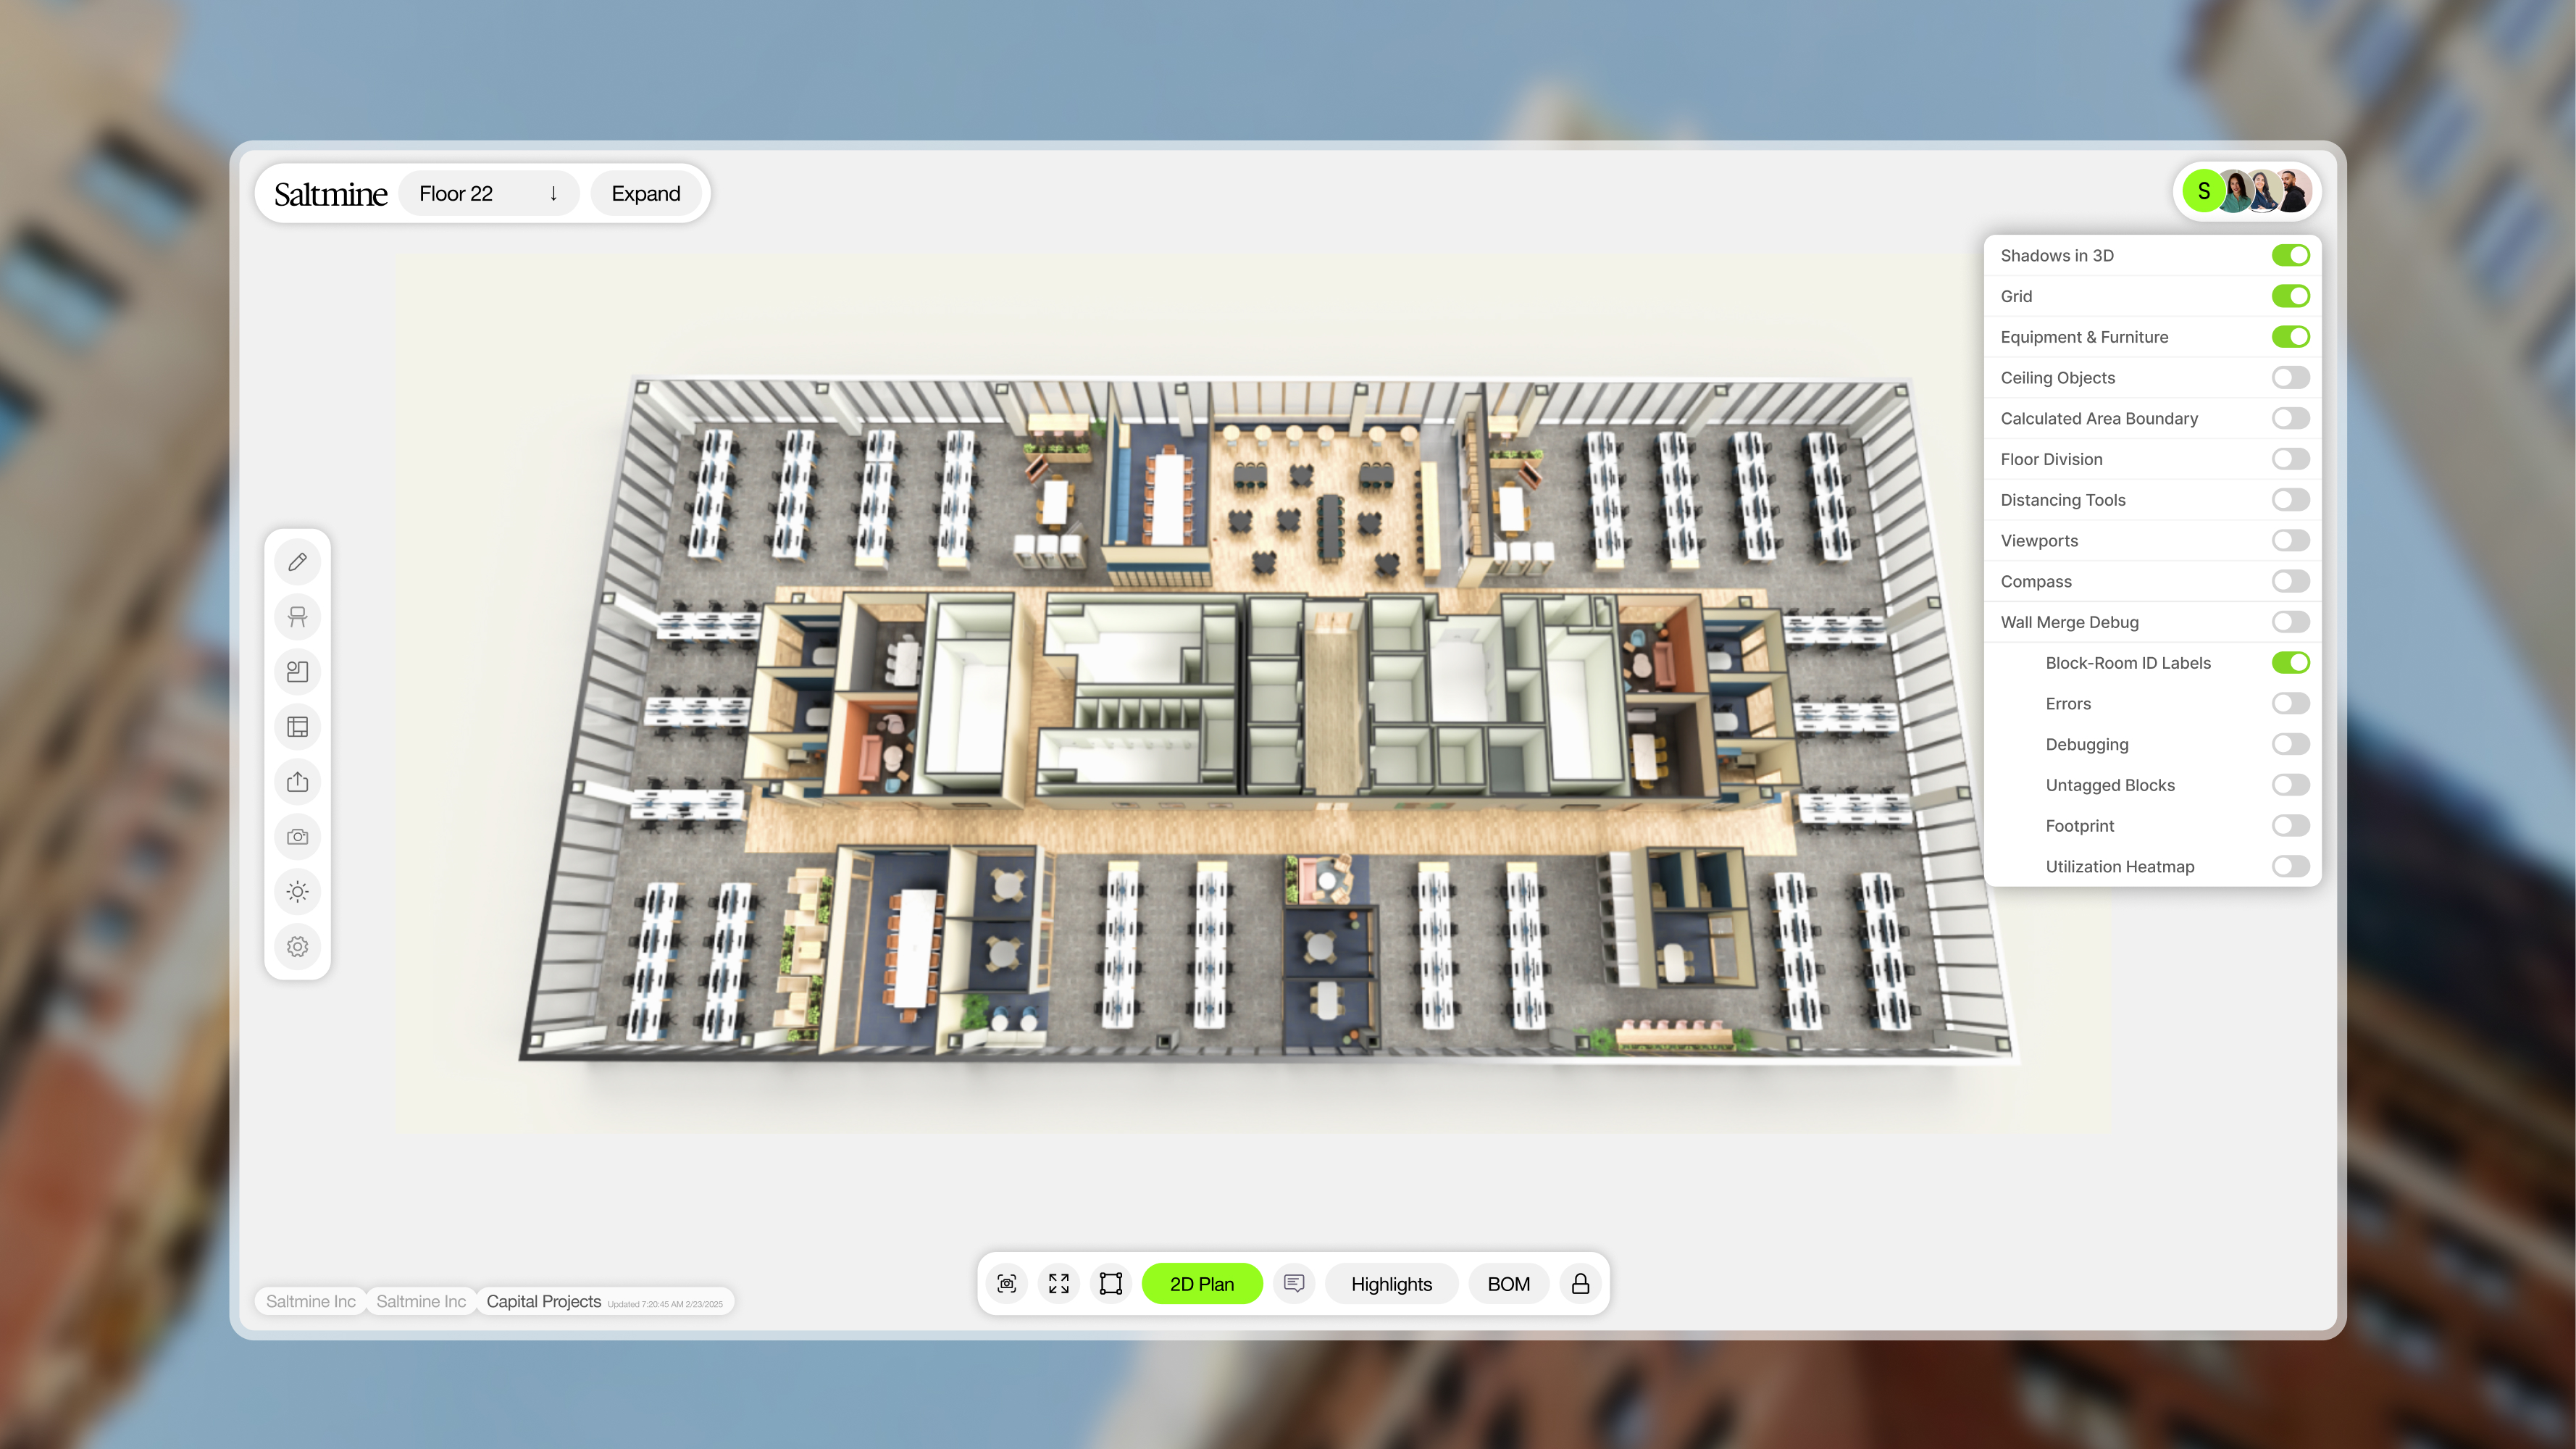Click the Expand button
This screenshot has width=2576, height=1449.
(x=645, y=193)
